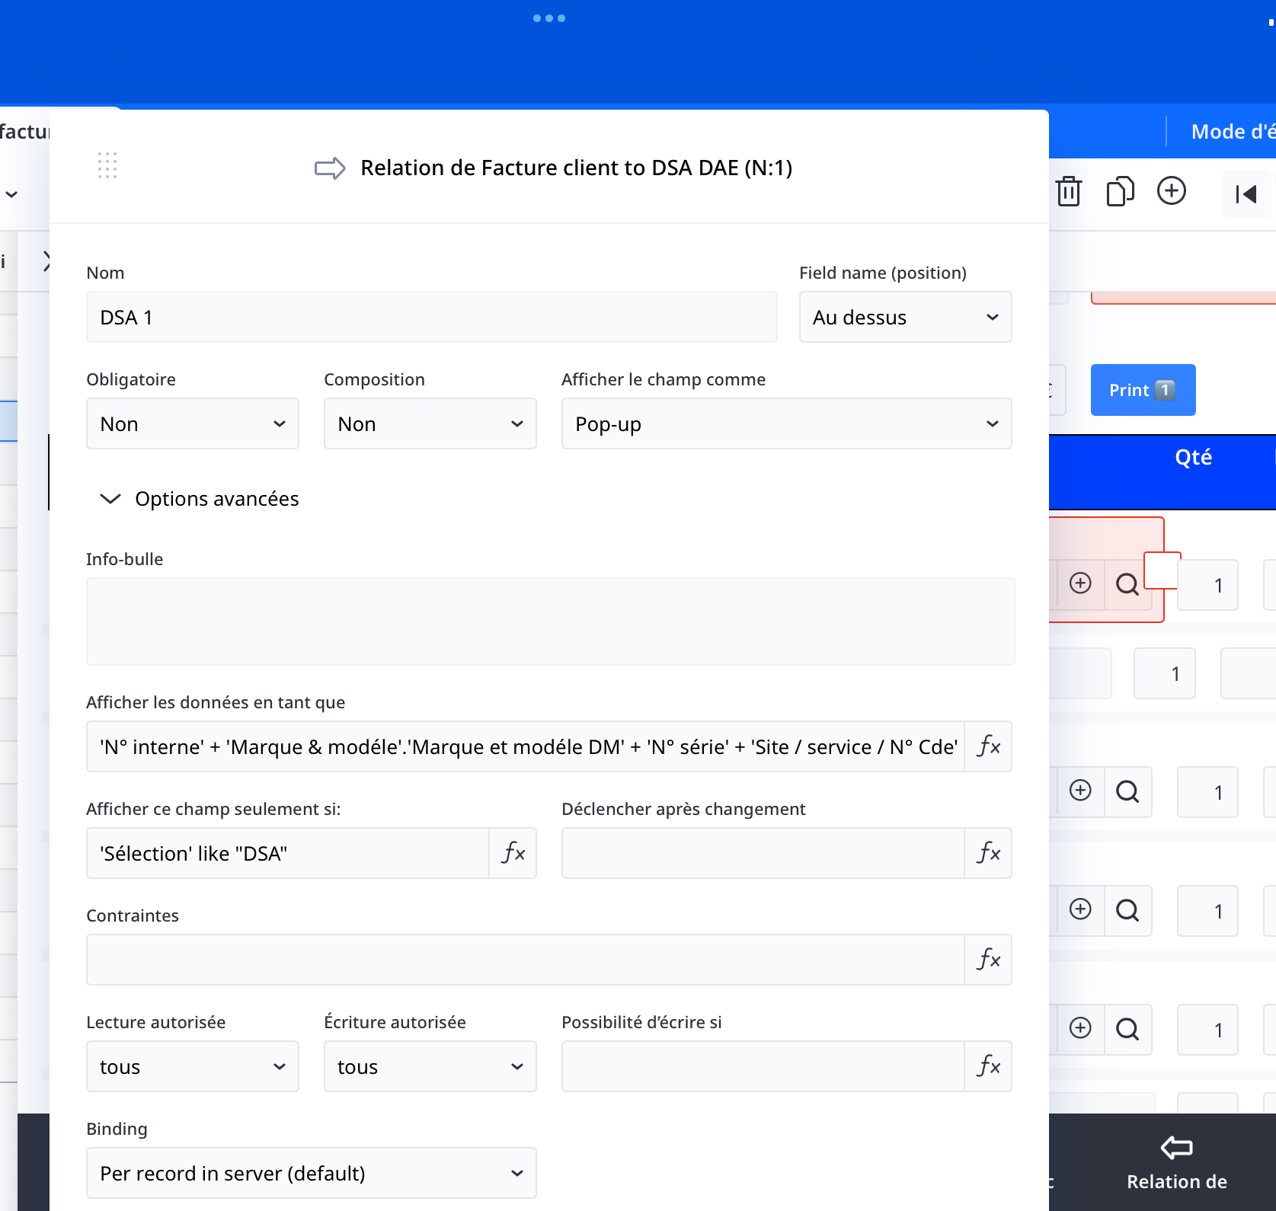Image resolution: width=1276 pixels, height=1211 pixels.
Task: Open formula editor for 'Déclencher après changement'
Action: pyautogui.click(x=988, y=853)
